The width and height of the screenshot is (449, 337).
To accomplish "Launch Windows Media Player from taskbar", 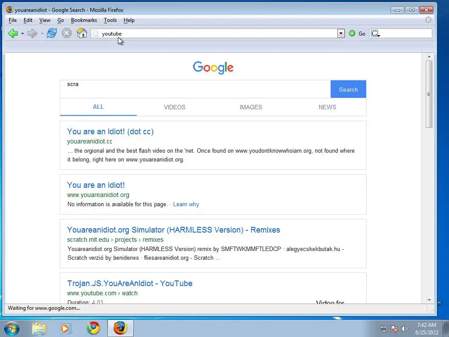I will coord(66,328).
